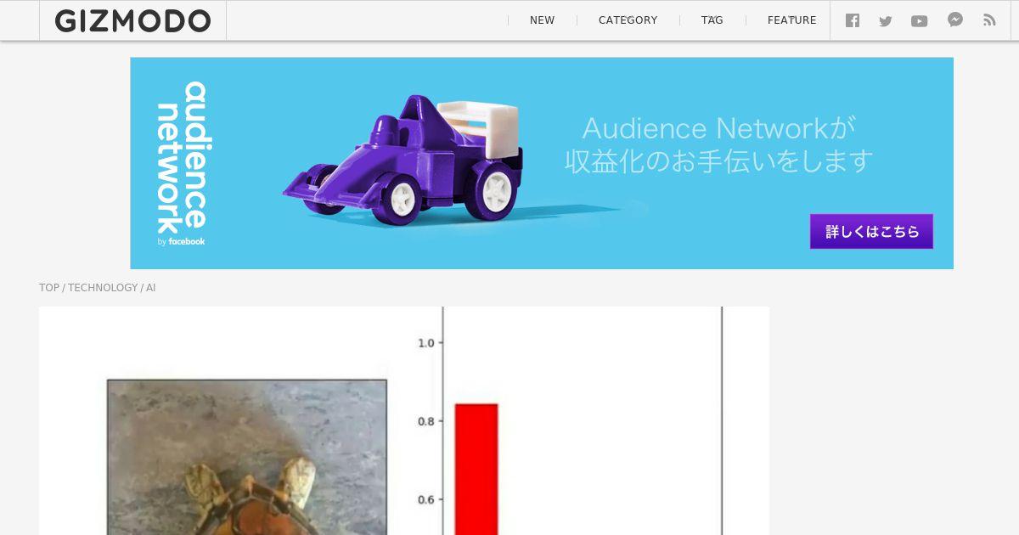Open TECHNOLOGY breadcrumb link

tap(103, 288)
